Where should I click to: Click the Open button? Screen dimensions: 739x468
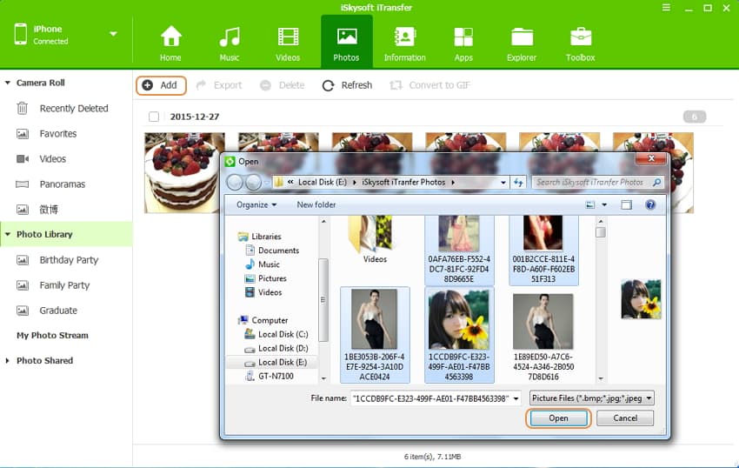pos(558,418)
